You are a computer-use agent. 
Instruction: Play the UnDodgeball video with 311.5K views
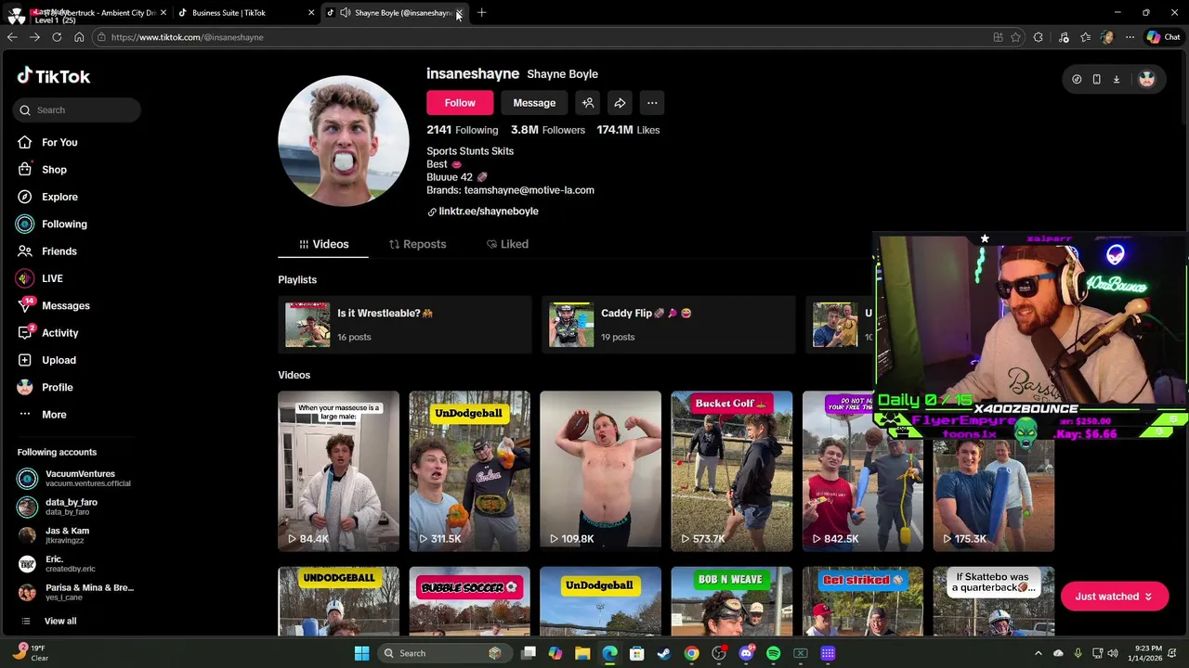coord(469,471)
